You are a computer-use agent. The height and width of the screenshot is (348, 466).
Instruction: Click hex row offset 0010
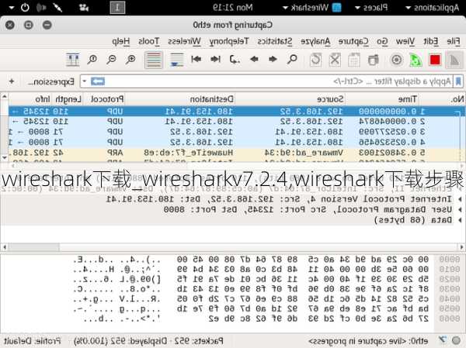point(449,269)
